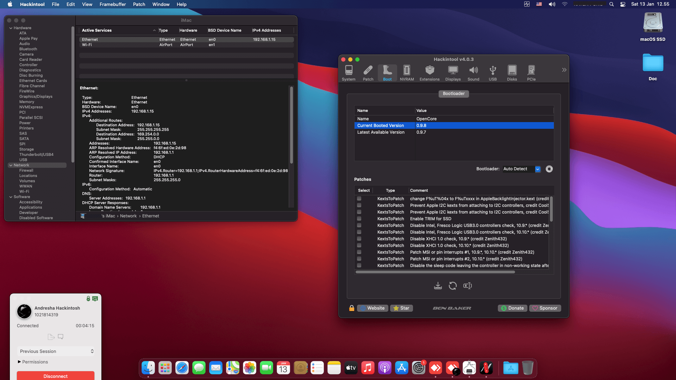Click Network in System Information path bar
This screenshot has height=380, width=676.
pyautogui.click(x=128, y=216)
